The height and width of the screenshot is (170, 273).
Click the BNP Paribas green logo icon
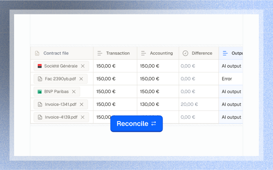40,92
